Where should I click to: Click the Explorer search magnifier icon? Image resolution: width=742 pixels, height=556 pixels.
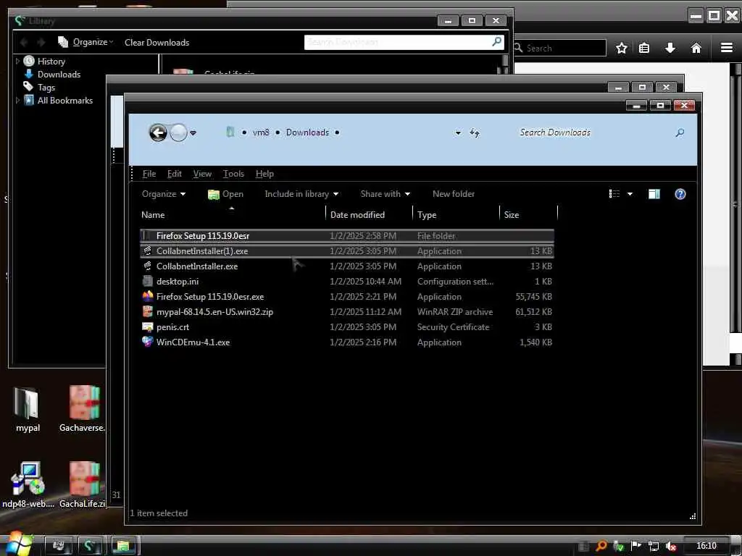click(x=680, y=133)
